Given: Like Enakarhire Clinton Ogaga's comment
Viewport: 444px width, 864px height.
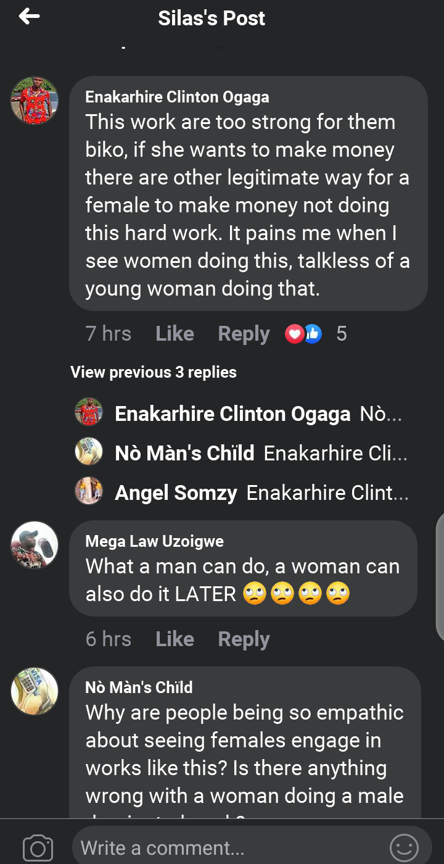Looking at the screenshot, I should click(x=175, y=334).
